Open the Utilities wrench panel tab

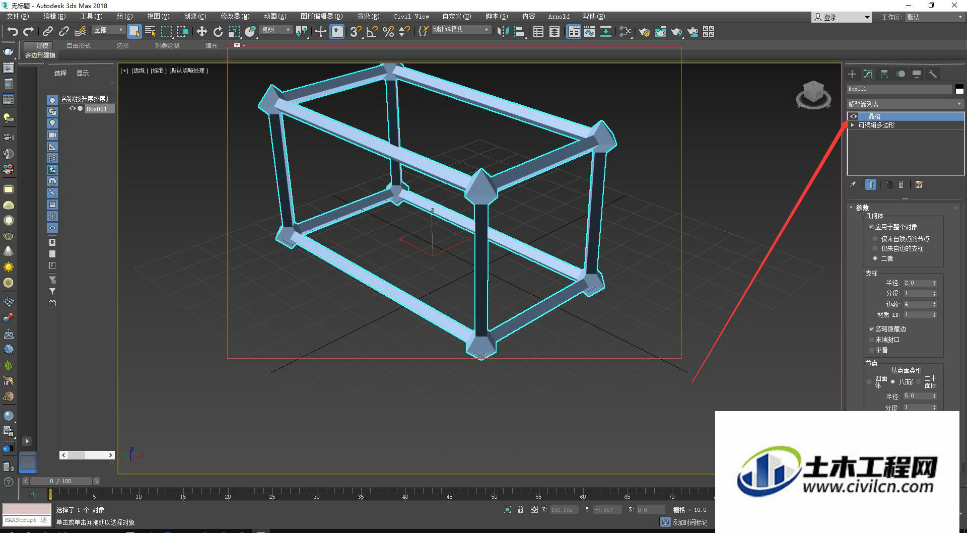point(933,74)
